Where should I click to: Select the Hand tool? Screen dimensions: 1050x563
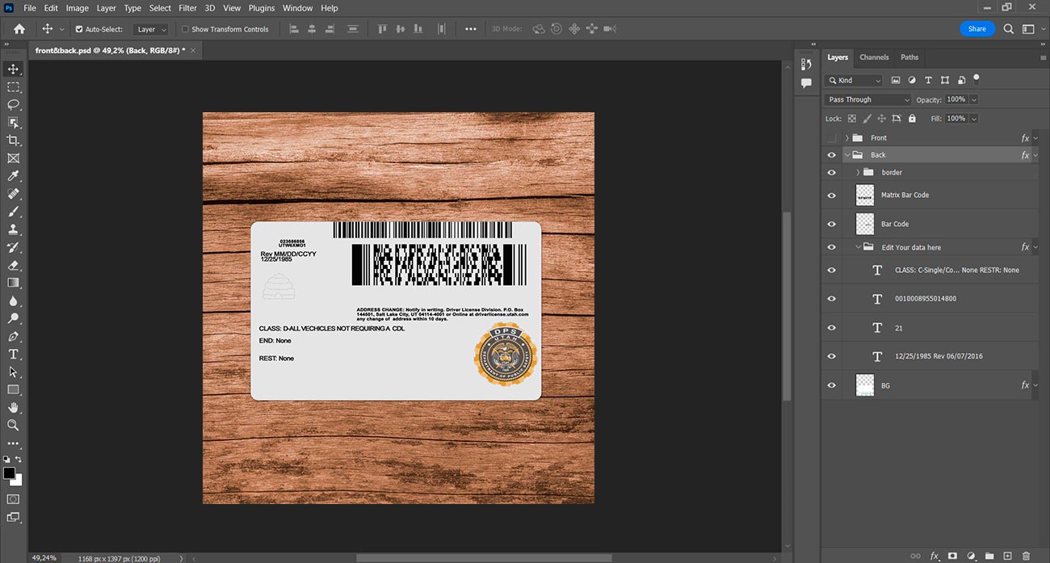[x=13, y=407]
